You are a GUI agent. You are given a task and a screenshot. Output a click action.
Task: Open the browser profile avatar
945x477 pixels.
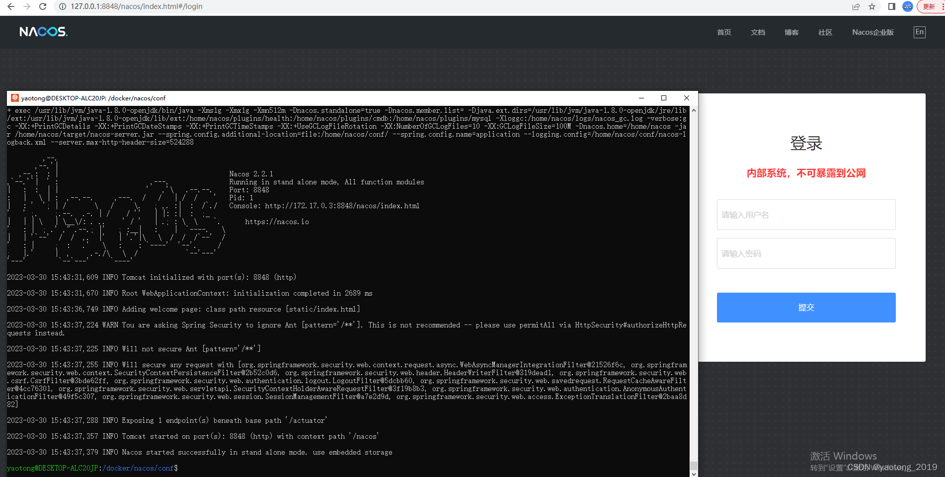click(907, 6)
